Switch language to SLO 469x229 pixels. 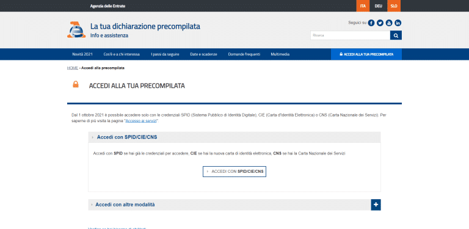394,6
